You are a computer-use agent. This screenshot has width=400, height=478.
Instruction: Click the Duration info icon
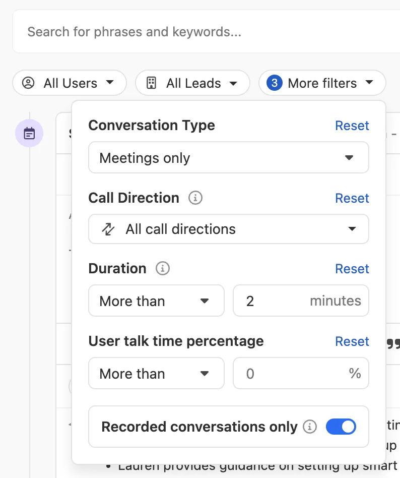tap(162, 269)
